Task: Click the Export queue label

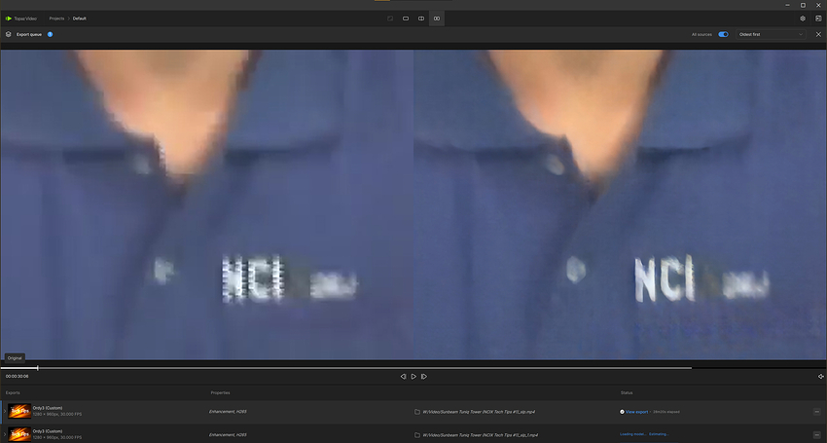Action: 29,34
